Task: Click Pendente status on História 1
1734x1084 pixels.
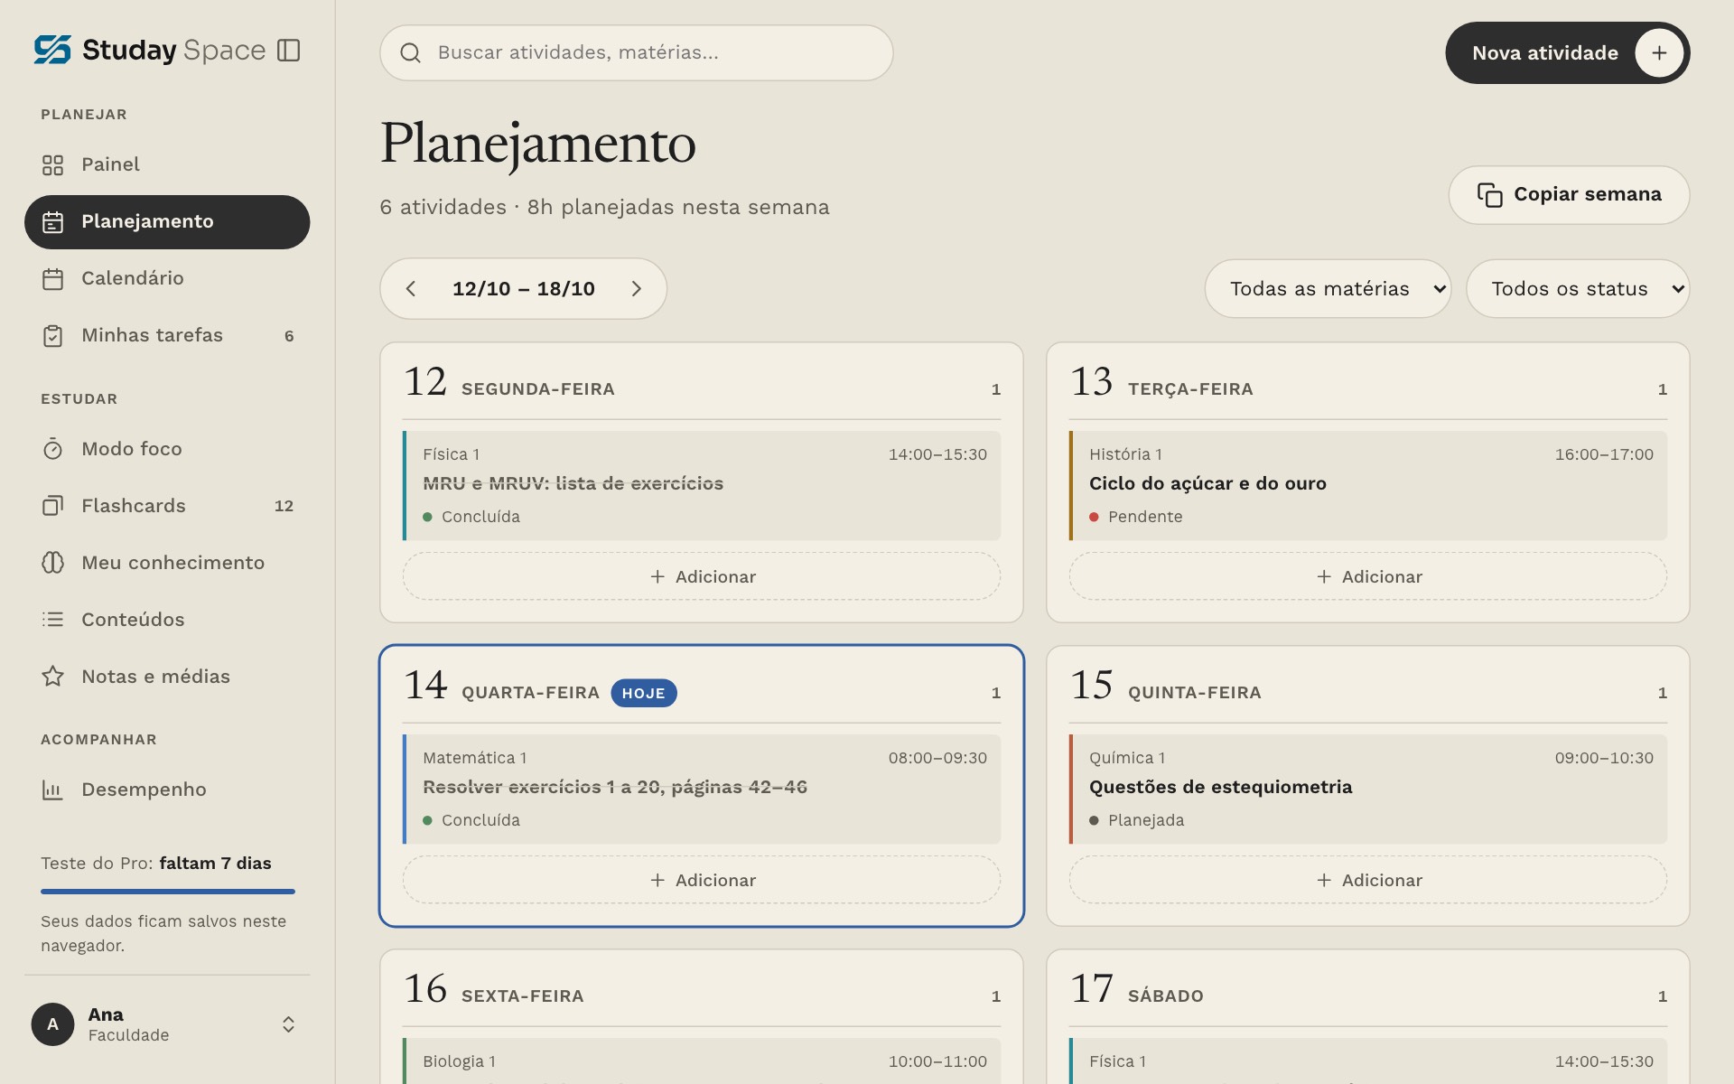Action: pyautogui.click(x=1136, y=517)
